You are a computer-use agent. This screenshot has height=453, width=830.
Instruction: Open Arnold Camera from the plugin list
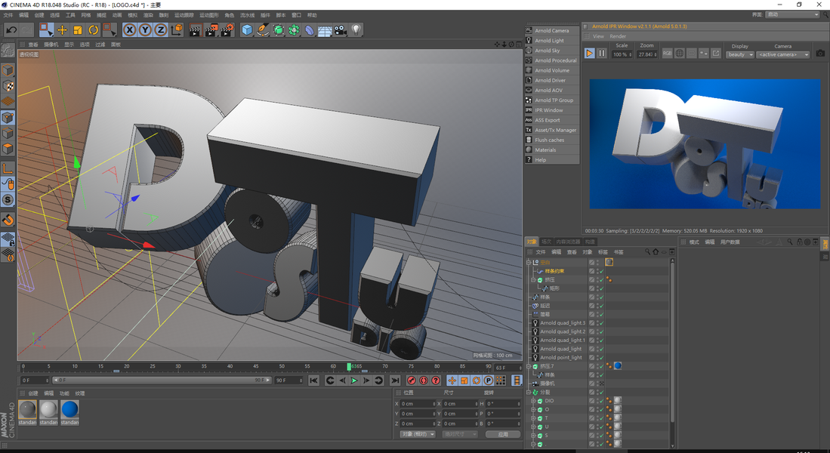tap(552, 31)
